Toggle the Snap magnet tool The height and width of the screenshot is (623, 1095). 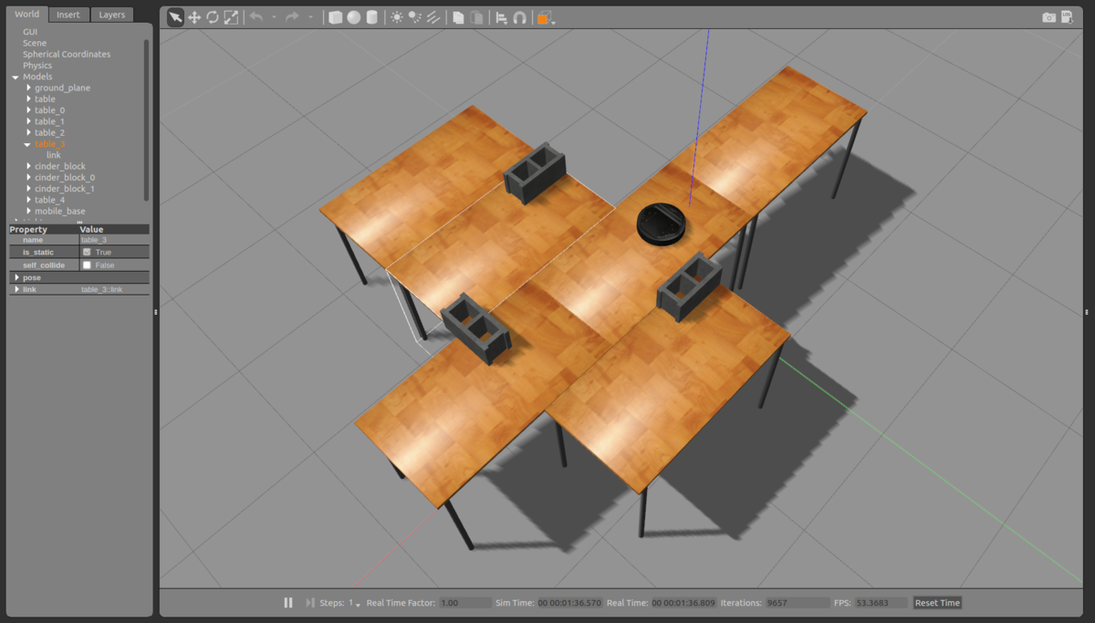tap(519, 17)
